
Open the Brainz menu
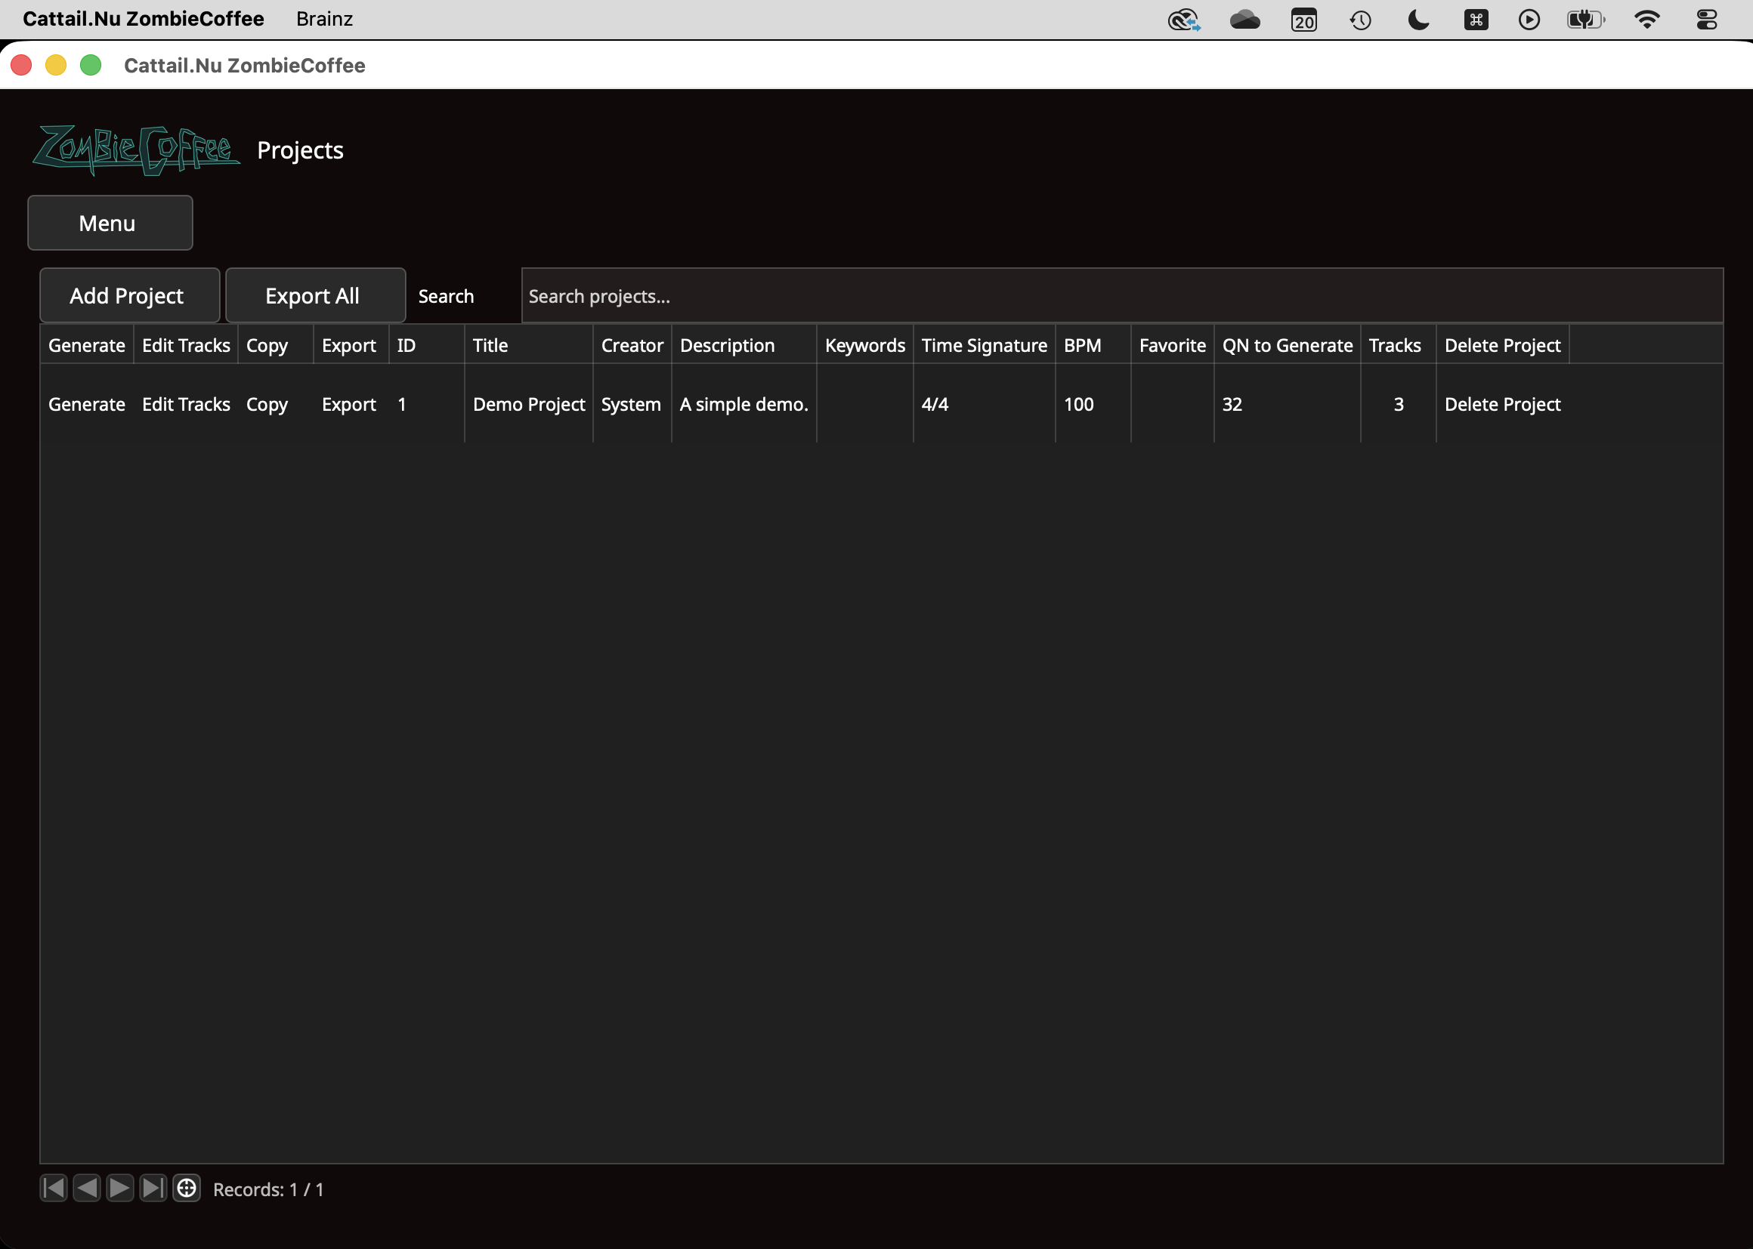[x=324, y=19]
